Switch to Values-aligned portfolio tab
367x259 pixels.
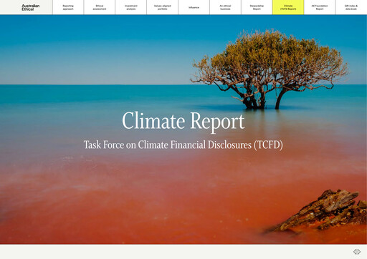(163, 7)
